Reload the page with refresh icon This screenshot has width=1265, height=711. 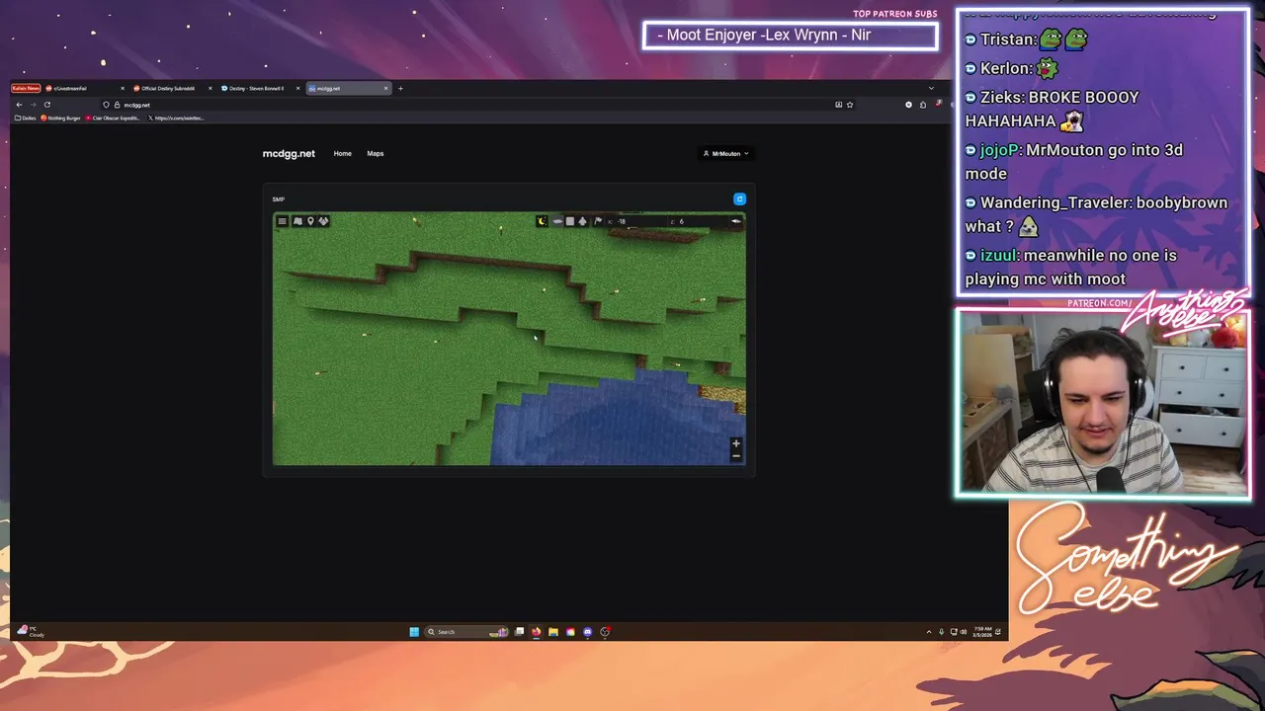click(x=46, y=105)
